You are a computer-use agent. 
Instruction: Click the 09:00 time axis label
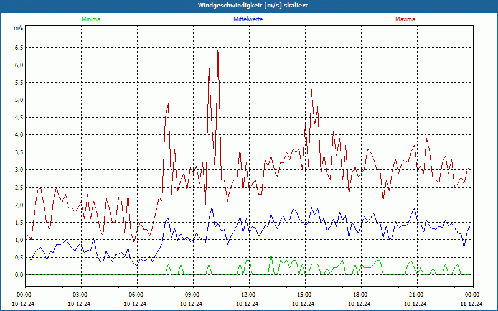[x=192, y=295]
